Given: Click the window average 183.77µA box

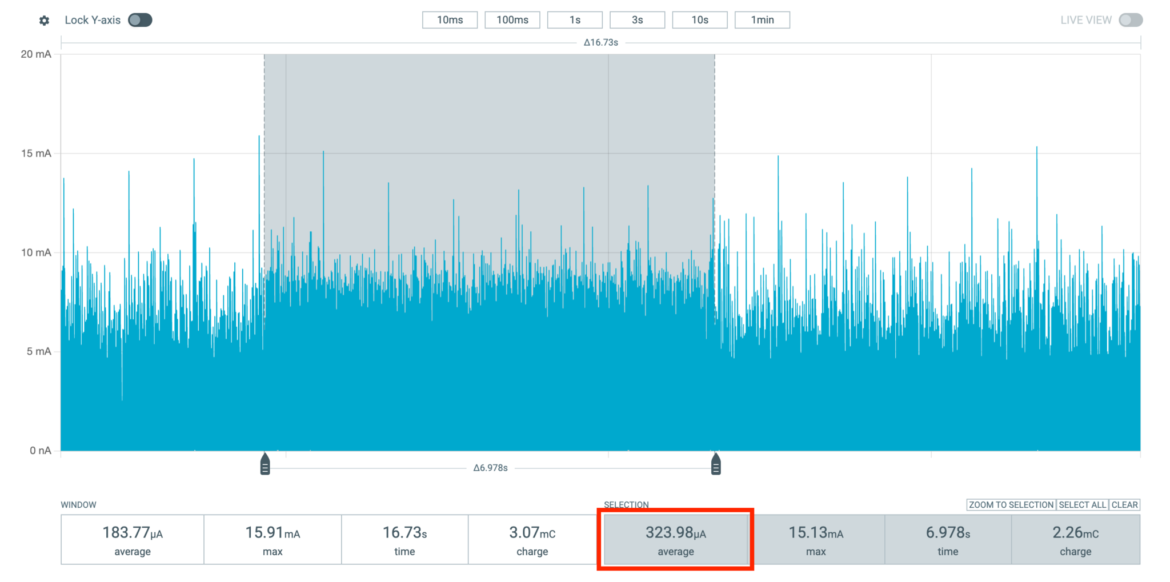Looking at the screenshot, I should pos(133,540).
